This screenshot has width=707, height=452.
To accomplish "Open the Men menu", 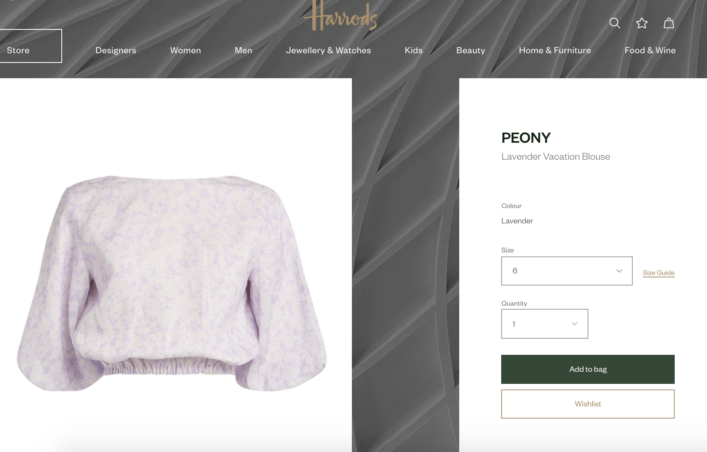I will (243, 50).
